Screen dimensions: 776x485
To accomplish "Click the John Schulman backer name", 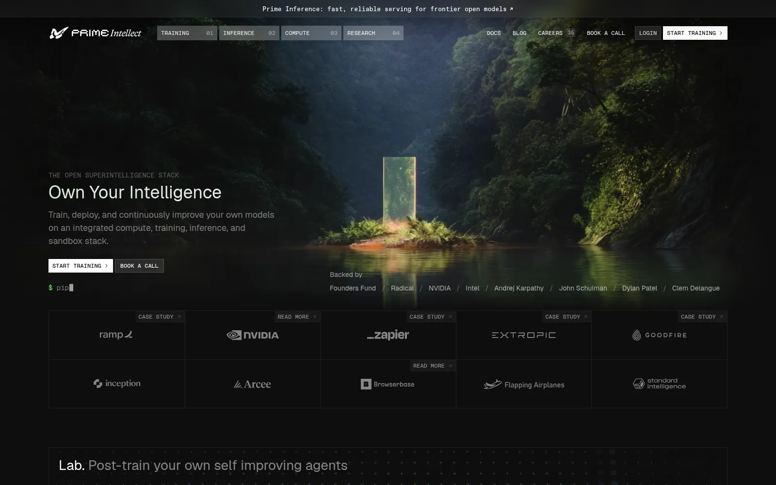I will (583, 288).
